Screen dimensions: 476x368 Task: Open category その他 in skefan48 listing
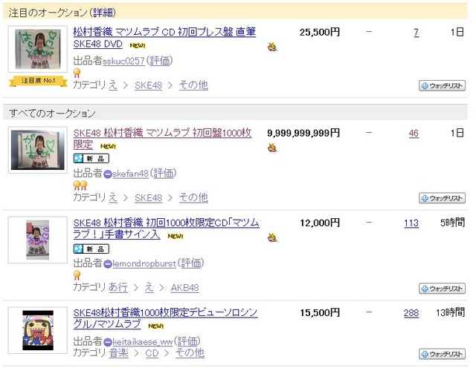pos(193,197)
